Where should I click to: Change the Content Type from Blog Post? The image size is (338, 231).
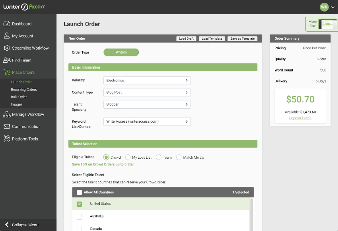click(x=148, y=92)
